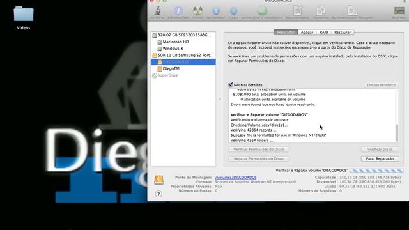Switch to the RAID tab
This screenshot has width=409, height=230.
(x=324, y=33)
